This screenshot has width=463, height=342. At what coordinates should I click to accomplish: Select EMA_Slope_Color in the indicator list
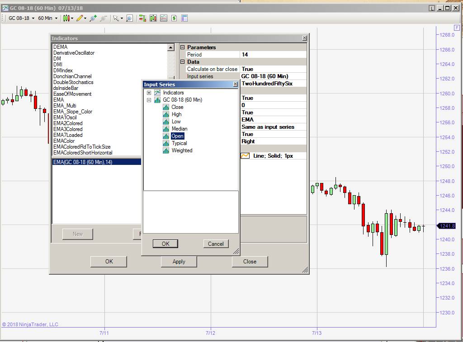pyautogui.click(x=73, y=112)
